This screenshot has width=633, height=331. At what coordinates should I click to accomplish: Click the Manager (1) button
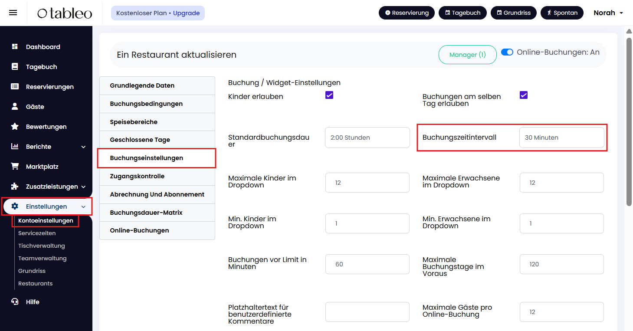(467, 55)
